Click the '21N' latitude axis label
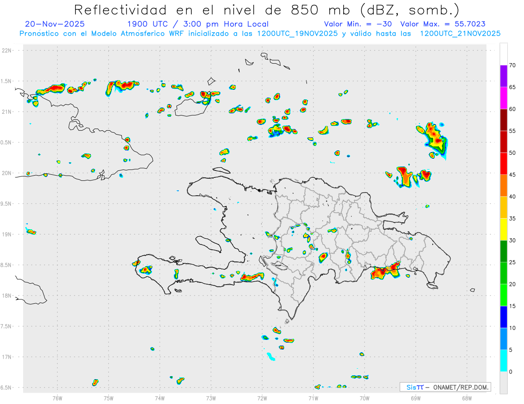Screen dimensions: 524x404 [7, 112]
